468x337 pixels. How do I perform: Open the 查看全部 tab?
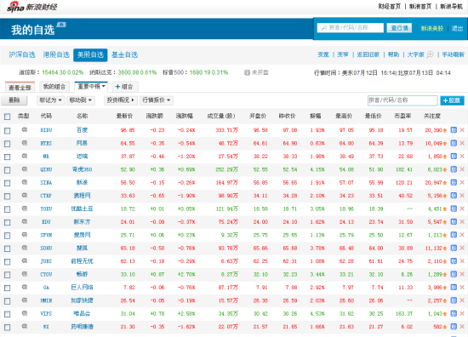click(20, 87)
